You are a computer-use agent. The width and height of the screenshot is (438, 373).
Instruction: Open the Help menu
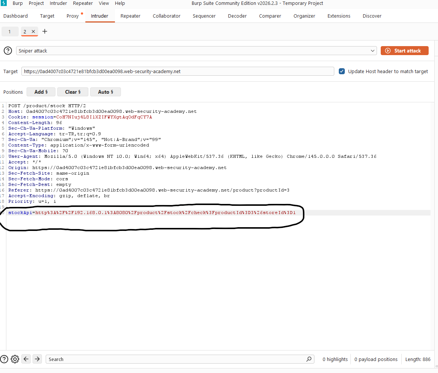120,3
